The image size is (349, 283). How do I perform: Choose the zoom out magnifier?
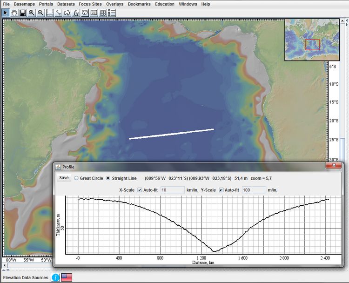point(40,13)
